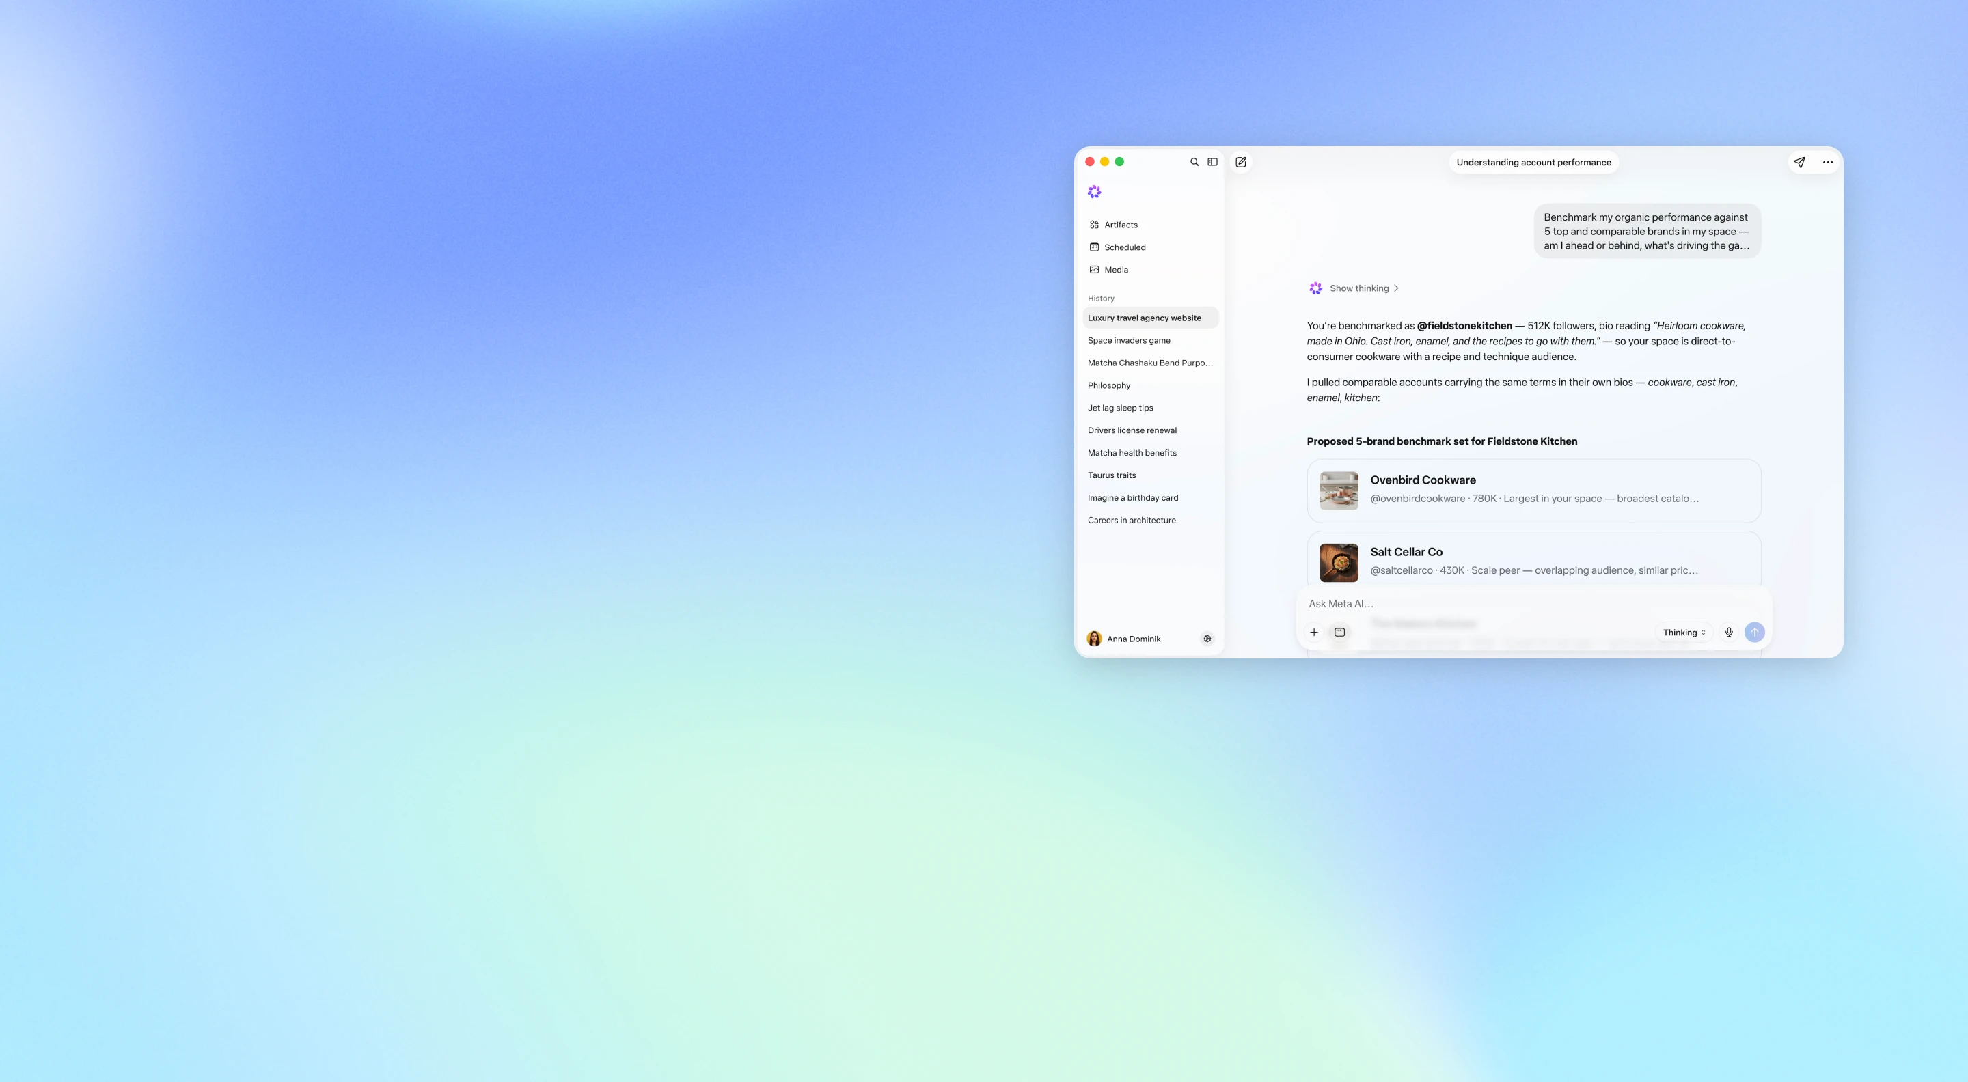Viewport: 1968px width, 1082px height.
Task: Open the Space invaders game chat
Action: (x=1151, y=341)
